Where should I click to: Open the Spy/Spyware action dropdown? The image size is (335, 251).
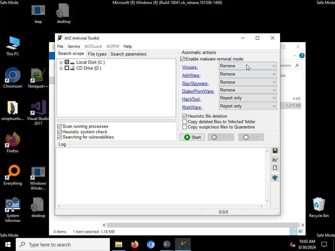[248, 82]
